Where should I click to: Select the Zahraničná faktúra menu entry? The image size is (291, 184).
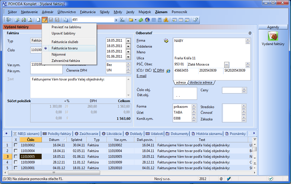coord(66,61)
